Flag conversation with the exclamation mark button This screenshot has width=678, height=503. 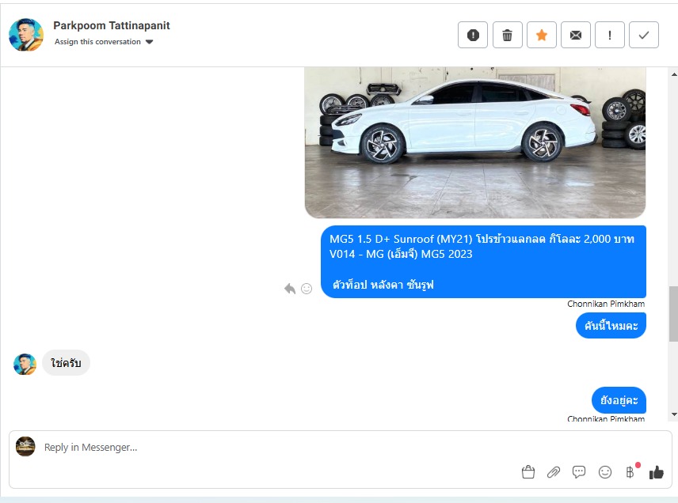610,35
